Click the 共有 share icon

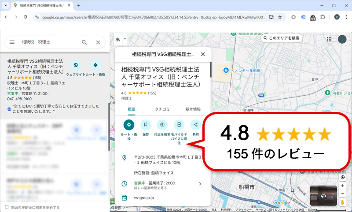(195, 125)
